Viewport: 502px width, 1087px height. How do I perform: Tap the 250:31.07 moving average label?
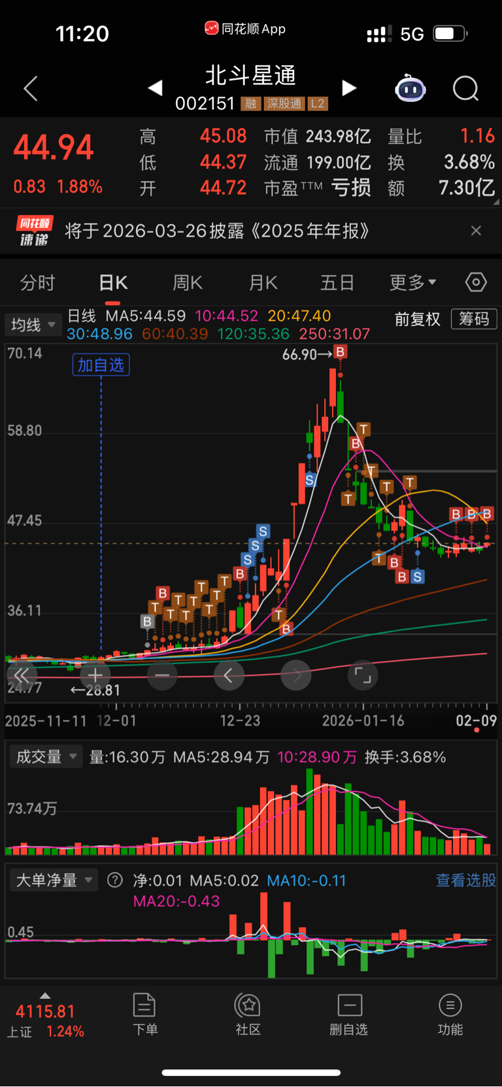[334, 334]
